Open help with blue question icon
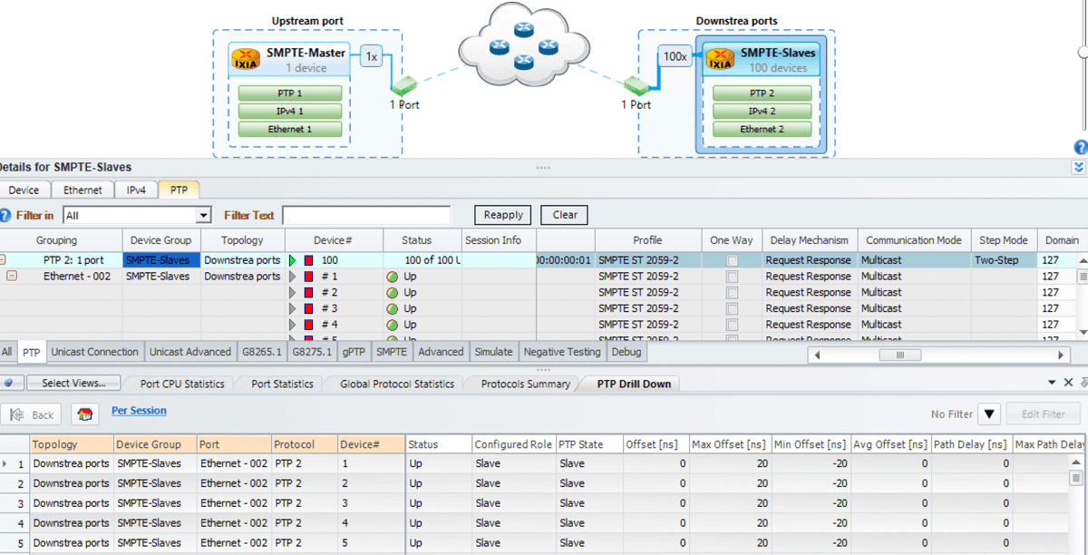 pyautogui.click(x=1081, y=147)
